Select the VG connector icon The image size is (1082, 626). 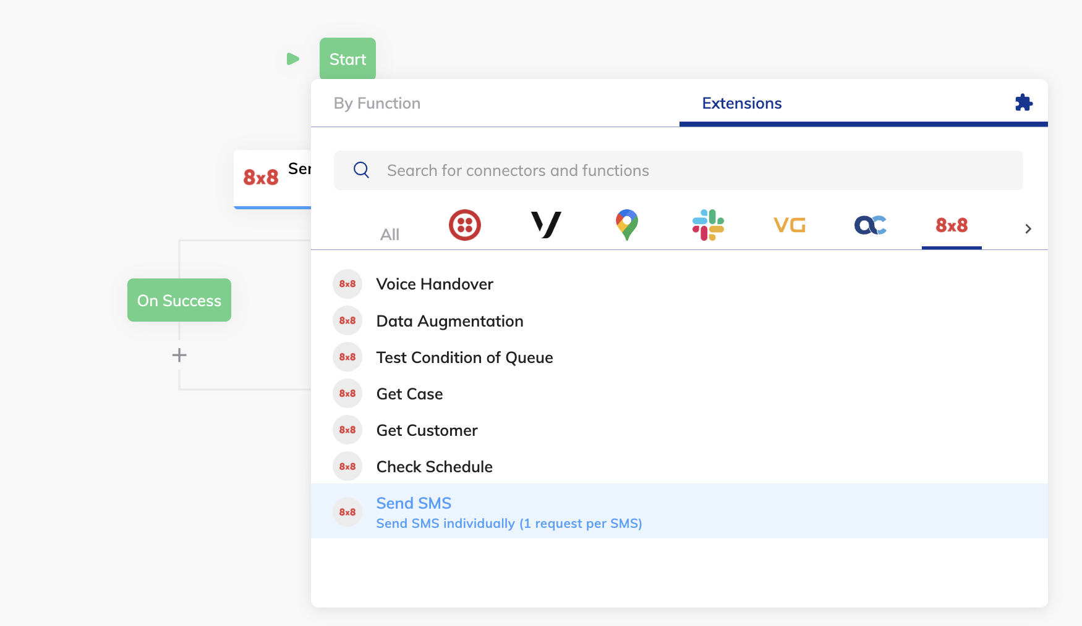tap(790, 225)
